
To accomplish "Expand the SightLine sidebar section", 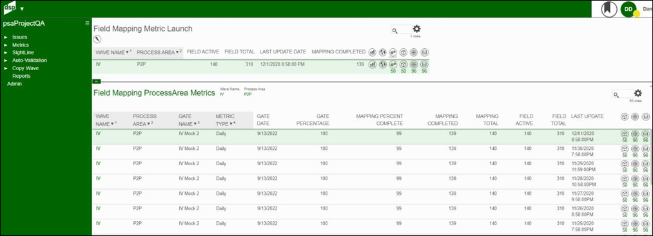I will point(23,52).
